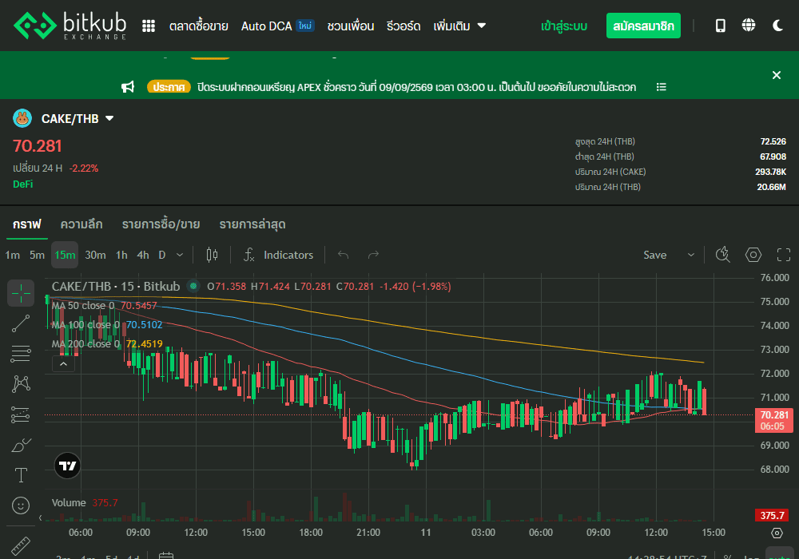Click the redo arrow in chart toolbar
The height and width of the screenshot is (559, 799).
point(373,255)
